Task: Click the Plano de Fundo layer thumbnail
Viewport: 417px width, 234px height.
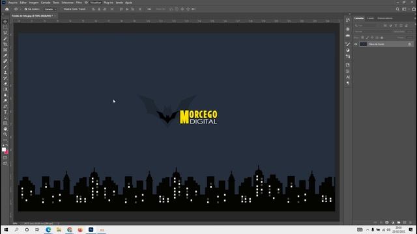Action: (363, 44)
